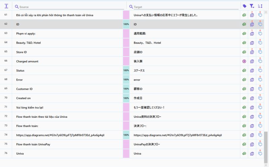Open QA issues icon for row 61

coord(252,15)
